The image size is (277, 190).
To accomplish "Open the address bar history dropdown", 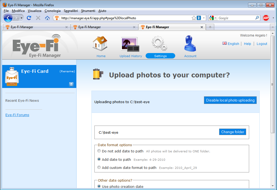I will pos(204,18).
